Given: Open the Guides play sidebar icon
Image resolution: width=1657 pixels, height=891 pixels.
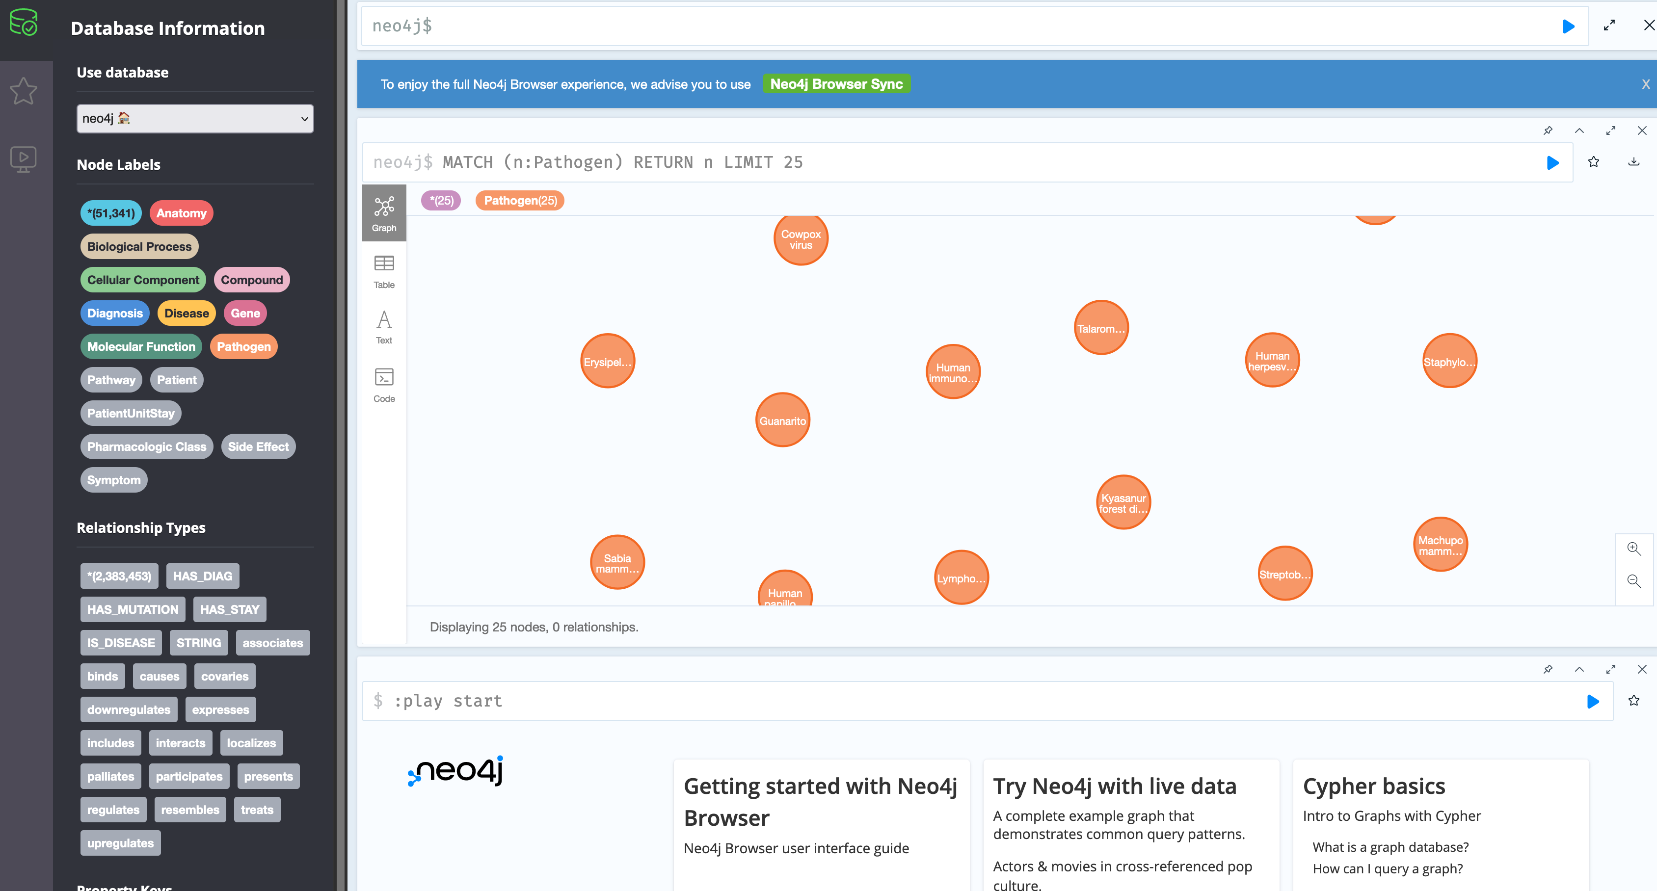Looking at the screenshot, I should 24,158.
